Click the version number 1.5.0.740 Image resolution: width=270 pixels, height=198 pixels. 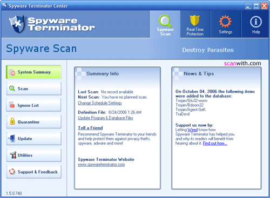click(14, 193)
